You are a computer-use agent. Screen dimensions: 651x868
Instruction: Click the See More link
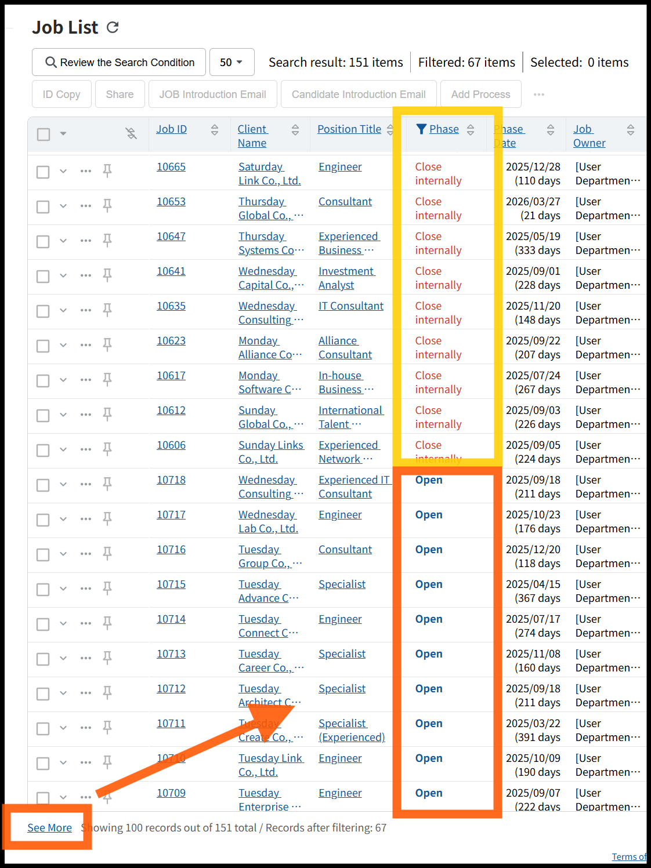50,827
